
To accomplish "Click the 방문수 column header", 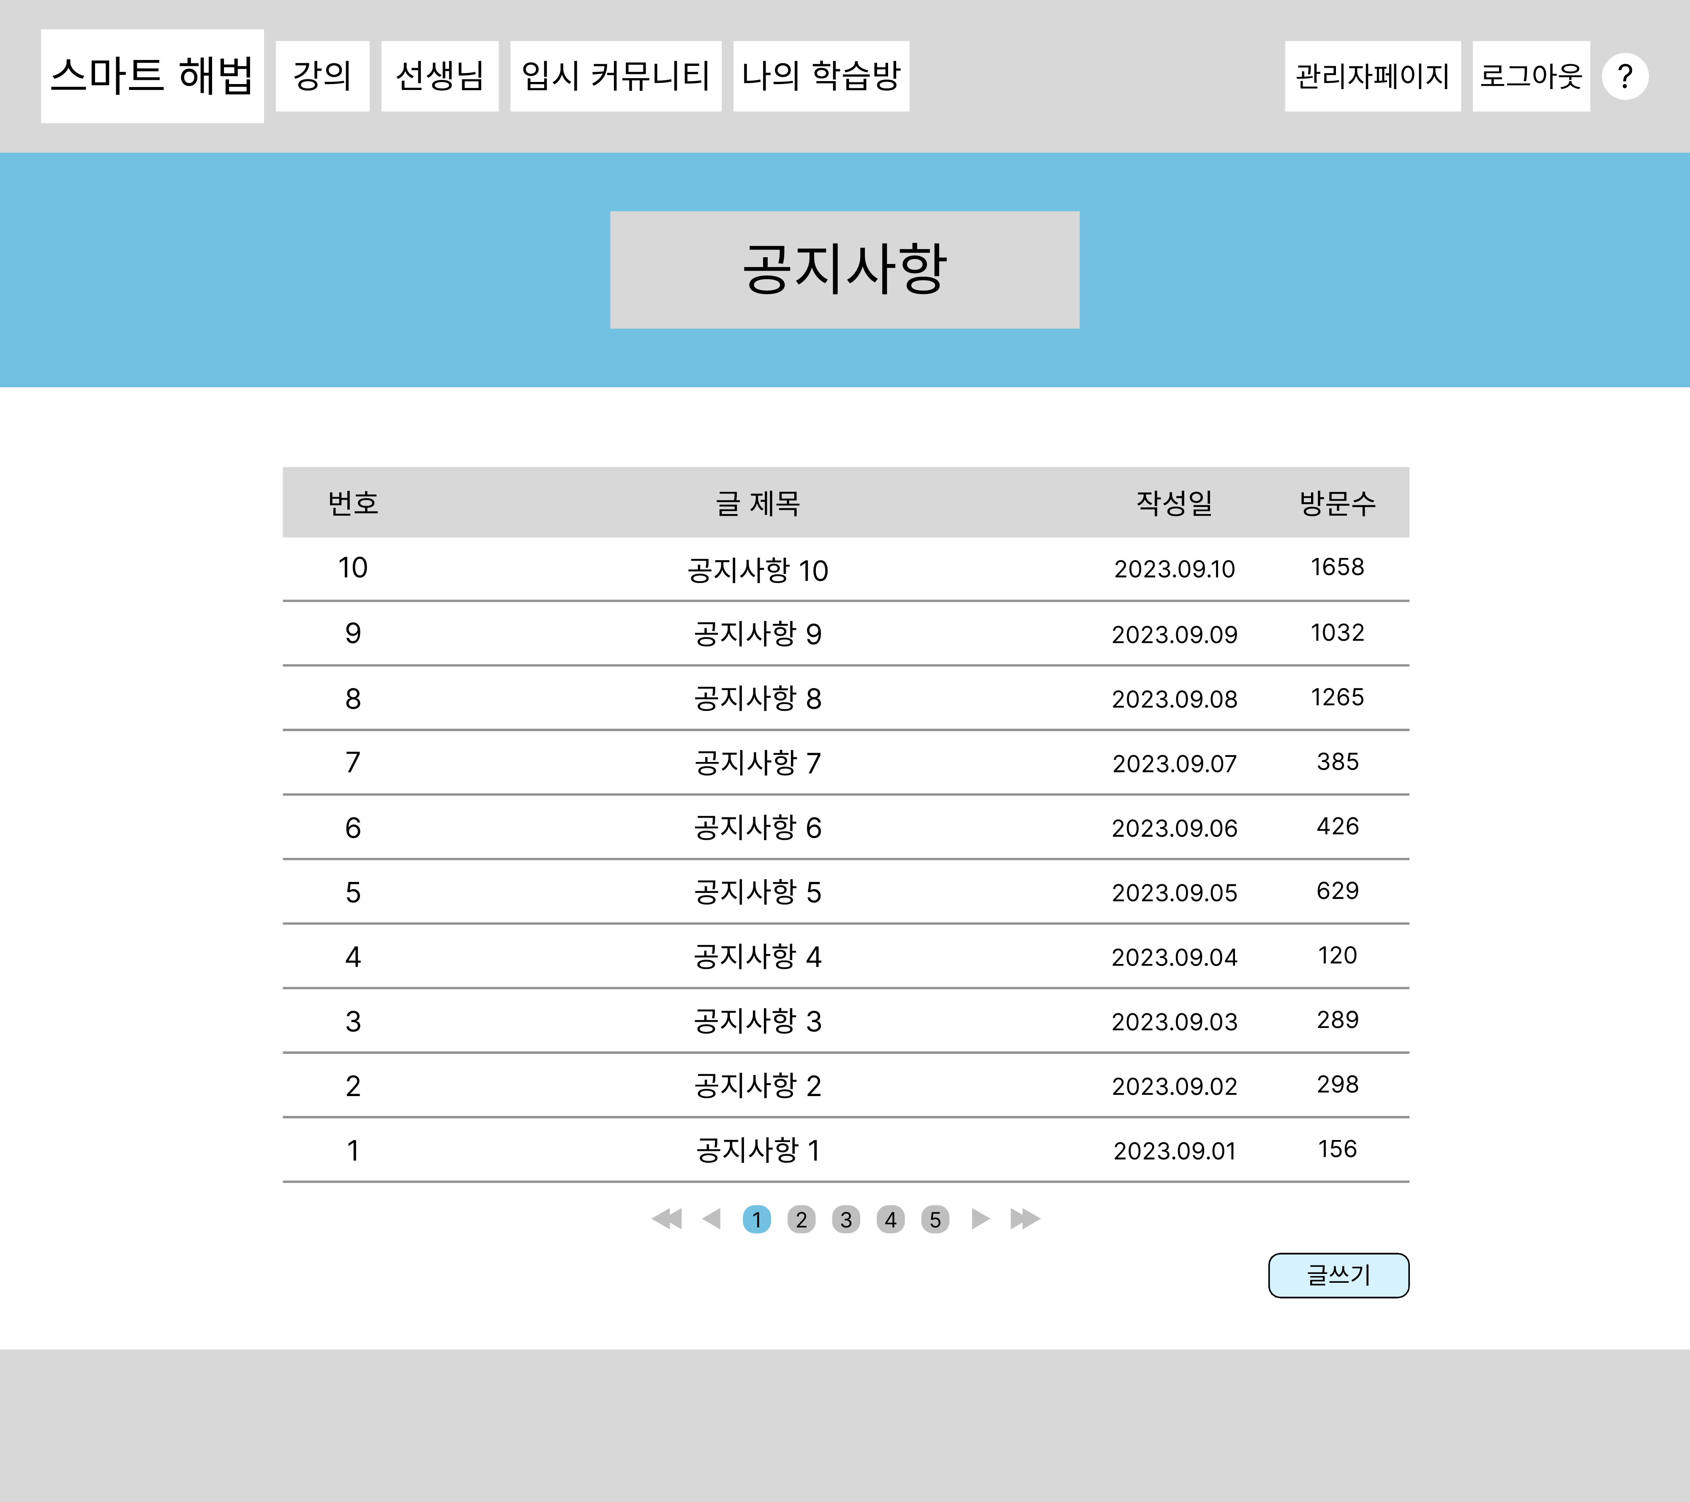I will (1337, 503).
